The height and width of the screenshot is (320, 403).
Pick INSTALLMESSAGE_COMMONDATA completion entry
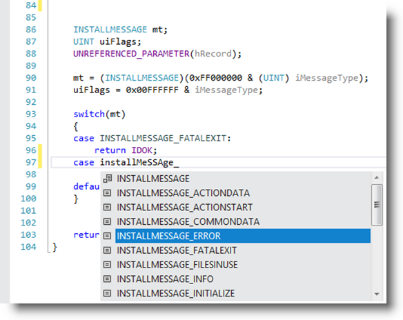pos(188,221)
